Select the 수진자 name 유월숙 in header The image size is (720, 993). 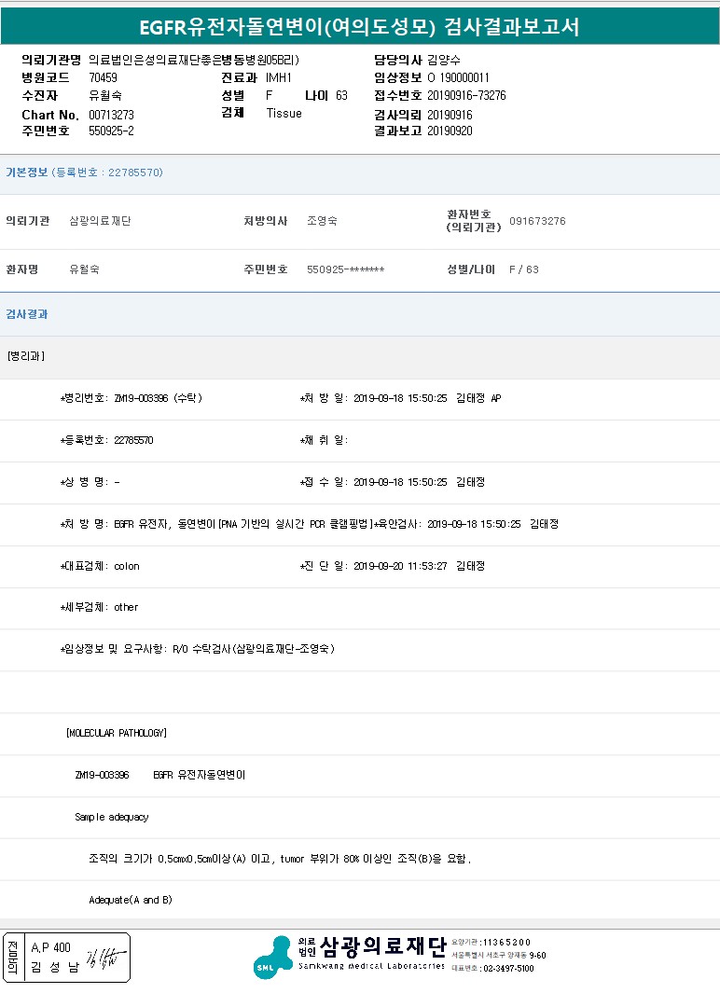105,96
